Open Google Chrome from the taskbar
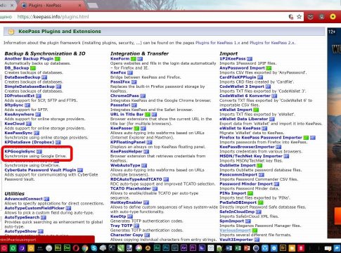 click(x=85, y=248)
